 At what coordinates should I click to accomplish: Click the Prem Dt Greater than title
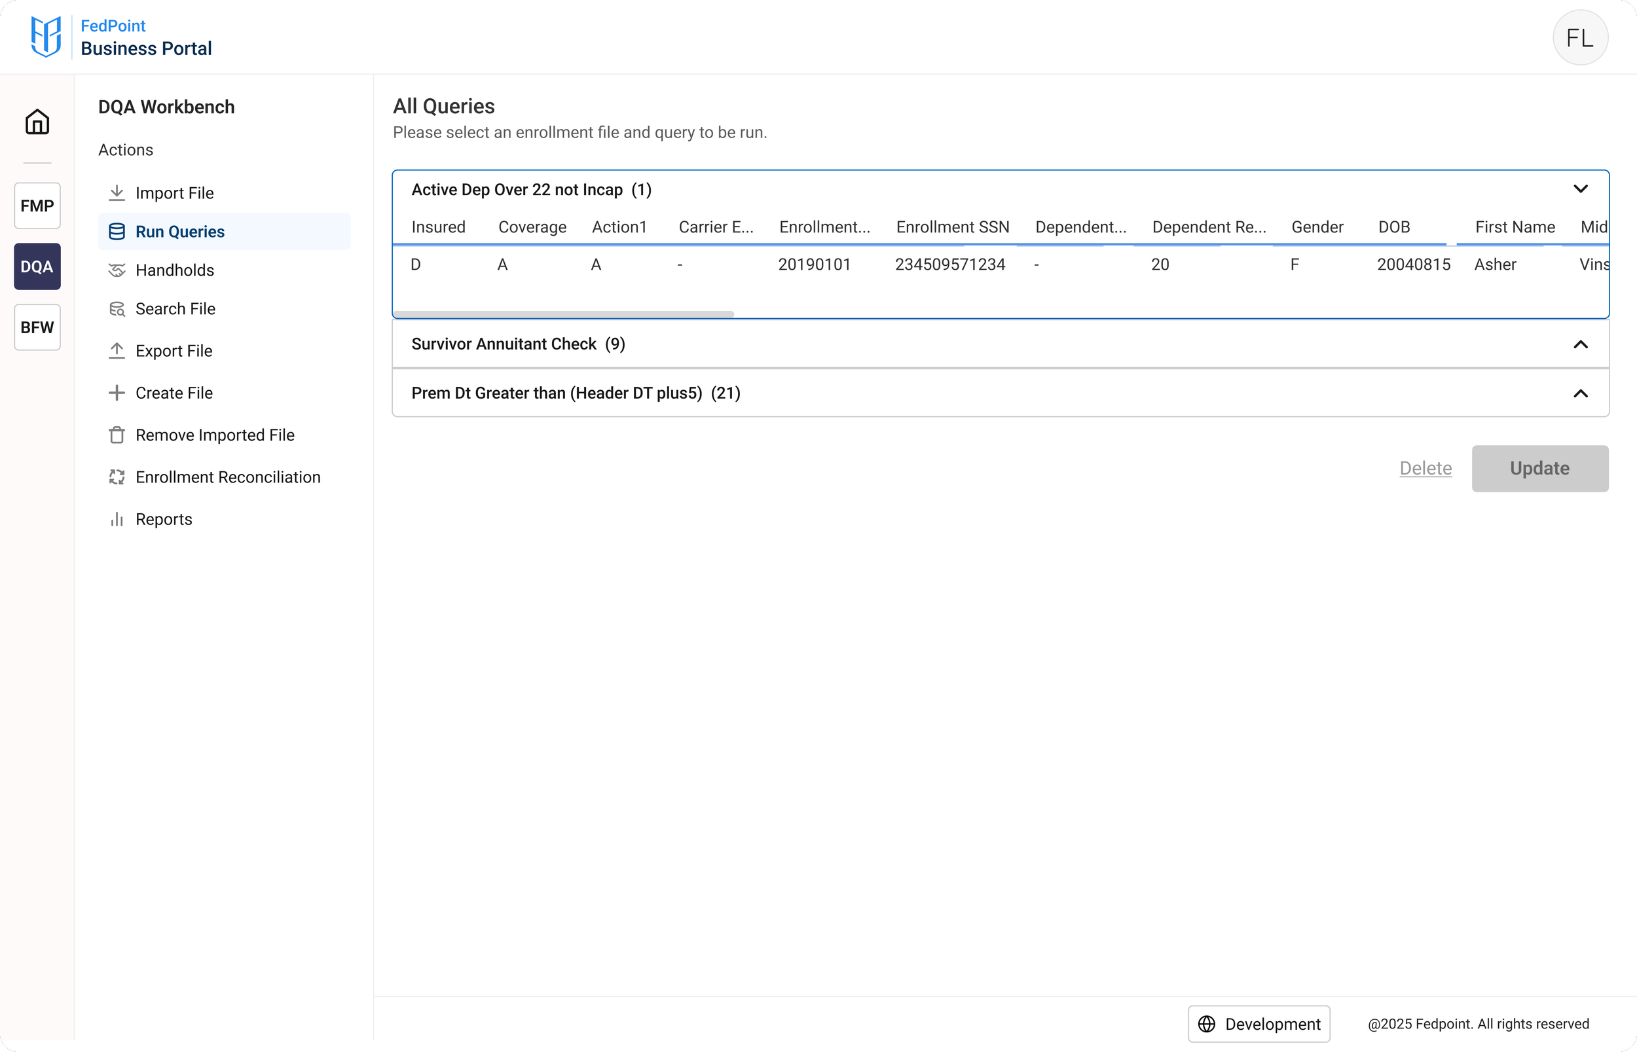pos(556,393)
